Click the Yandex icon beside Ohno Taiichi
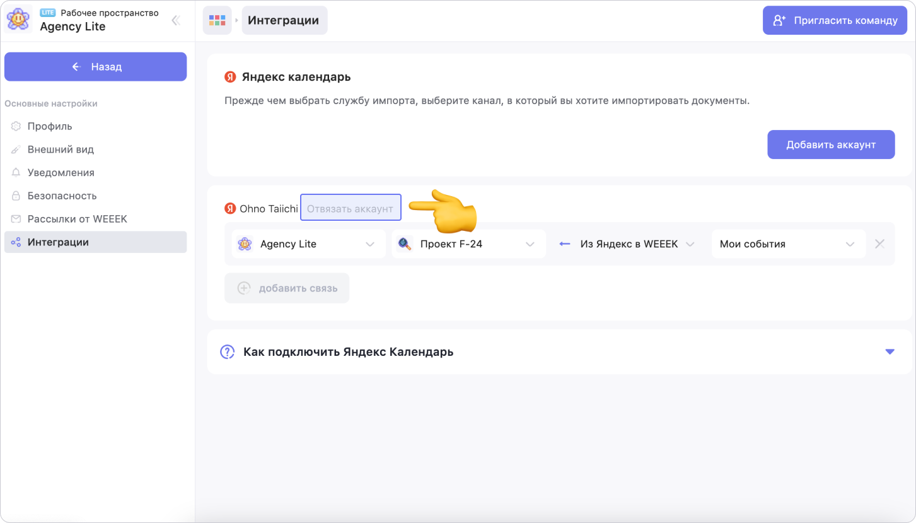This screenshot has height=523, width=916. click(x=230, y=208)
